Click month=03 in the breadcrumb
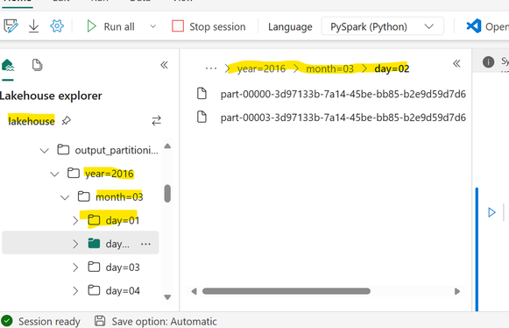 click(329, 68)
